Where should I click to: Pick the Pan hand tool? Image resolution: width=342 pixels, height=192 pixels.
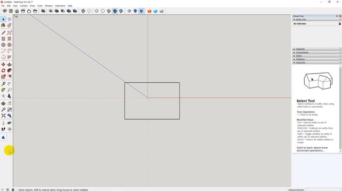pyautogui.click(x=10, y=103)
